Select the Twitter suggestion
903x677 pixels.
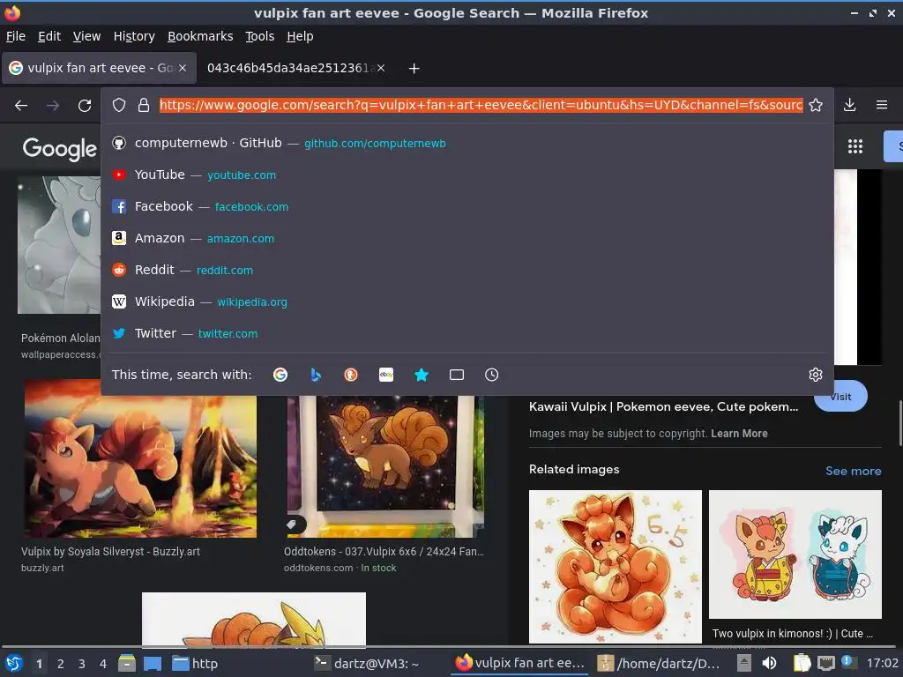(x=466, y=333)
